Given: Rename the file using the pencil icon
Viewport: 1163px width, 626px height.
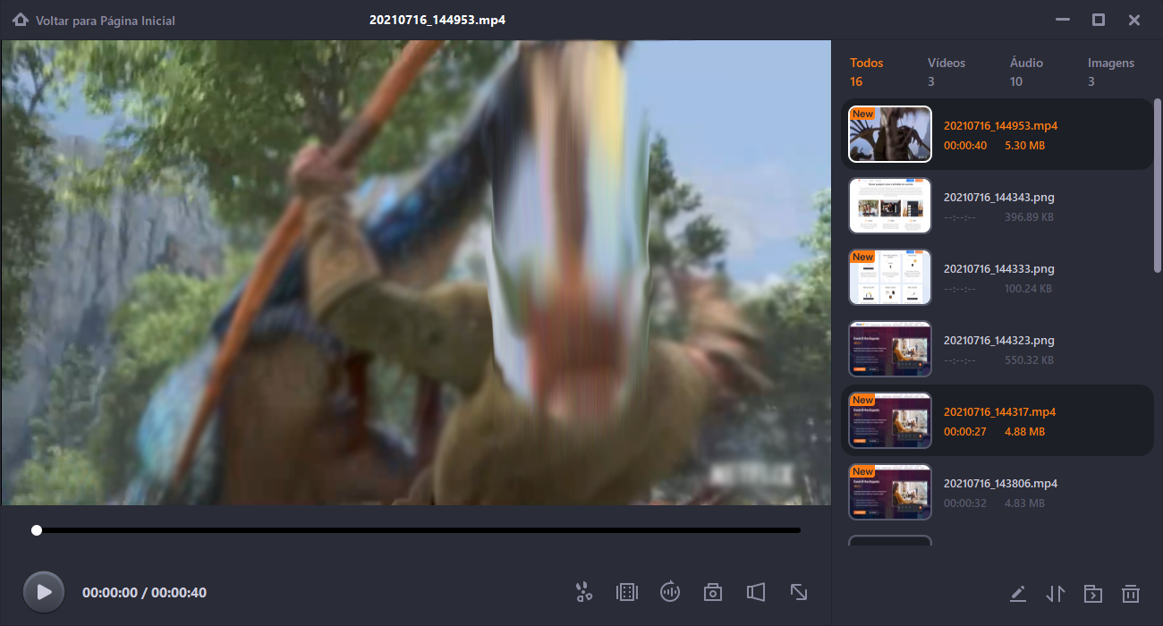Looking at the screenshot, I should (x=1017, y=593).
